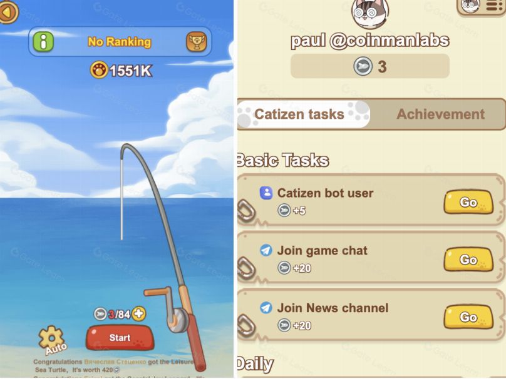Start fishing with the red Start button
Screen dimensions: 506x379
(120, 338)
